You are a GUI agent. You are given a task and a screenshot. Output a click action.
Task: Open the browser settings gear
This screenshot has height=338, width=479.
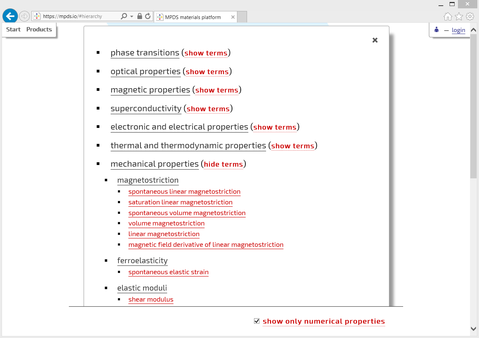click(470, 16)
